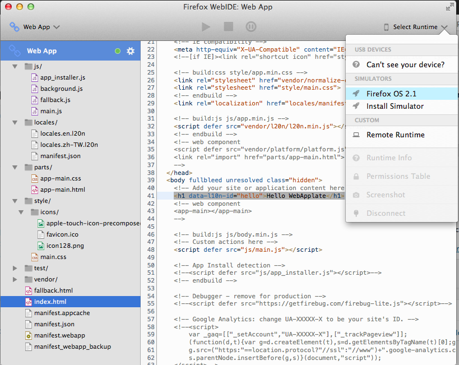Expand the vendor/ folder

15,279
